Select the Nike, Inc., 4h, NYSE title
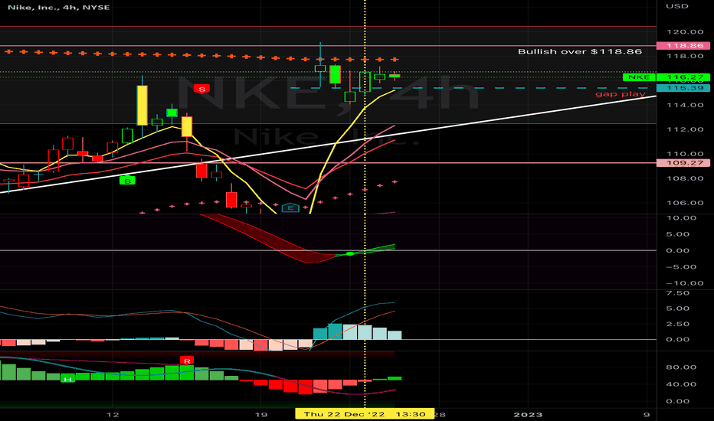 (x=59, y=8)
